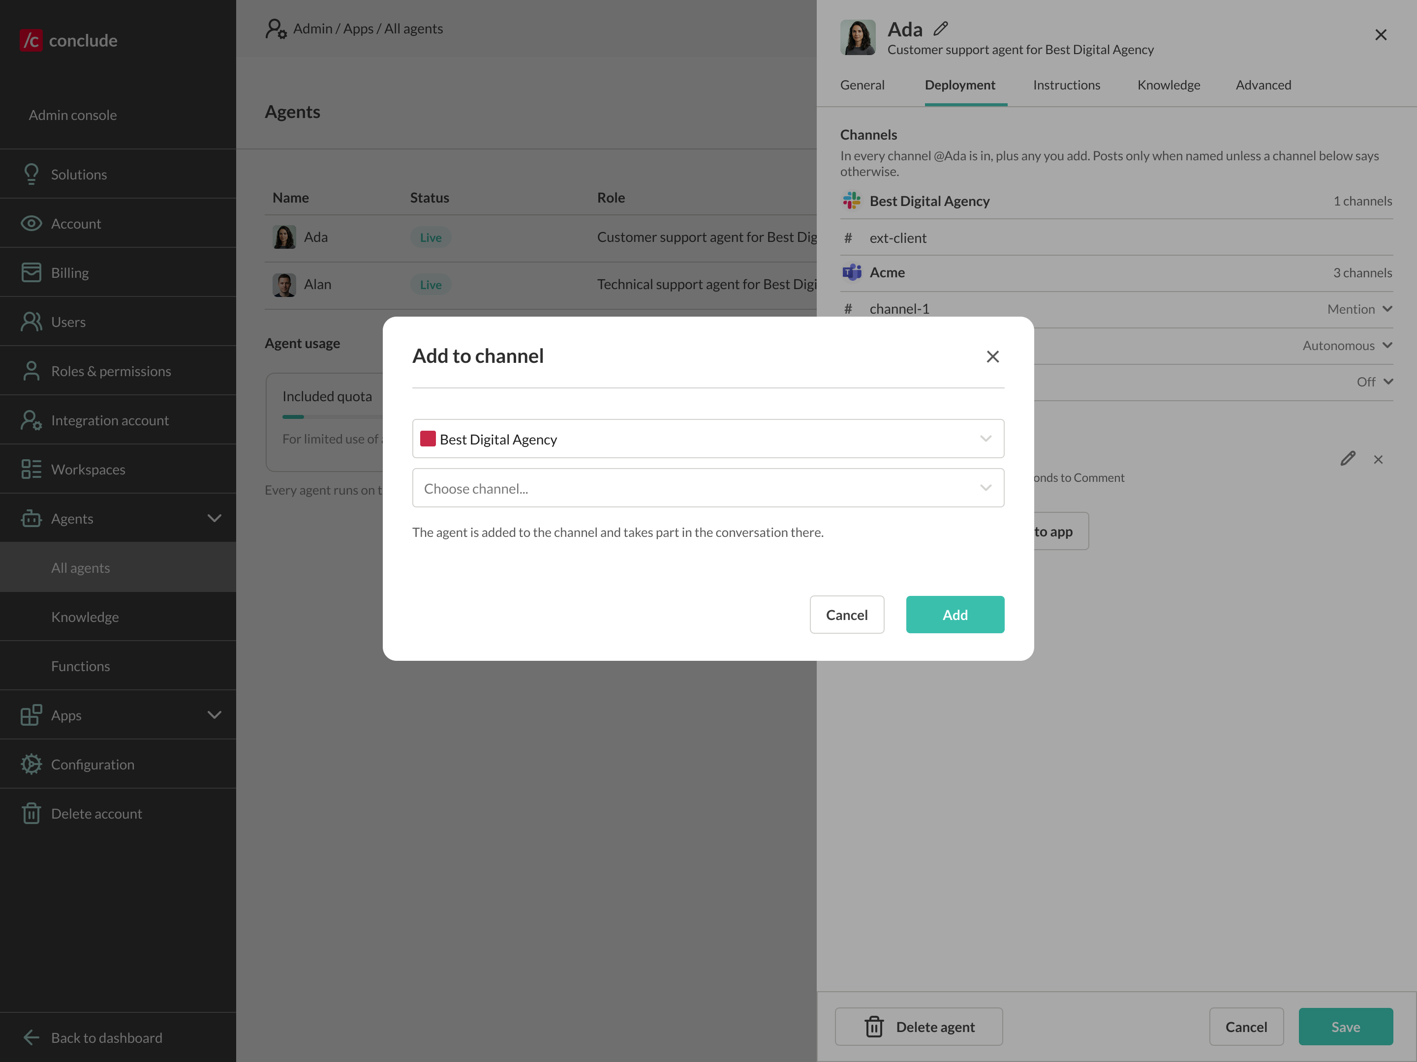Click the partially hidden 'to app' button
This screenshot has width=1417, height=1062.
tap(1061, 531)
